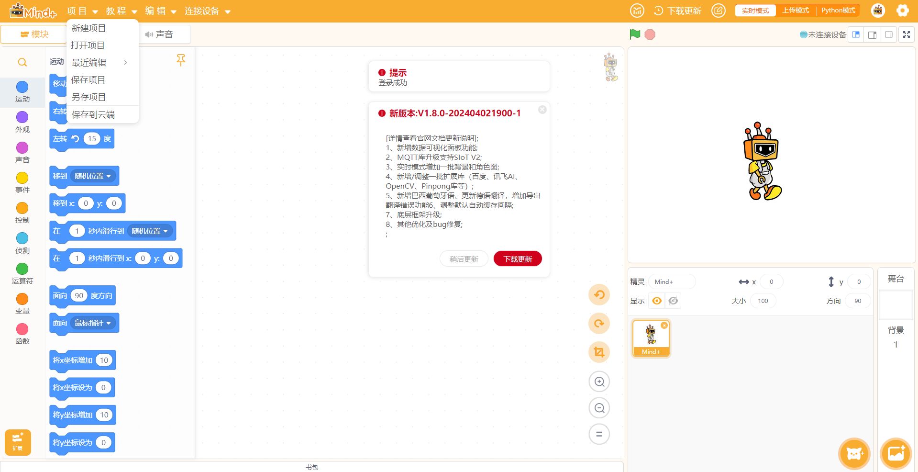Screen dimensions: 918x472
Task: Select 事件 yellow category circle
Action: click(22, 178)
